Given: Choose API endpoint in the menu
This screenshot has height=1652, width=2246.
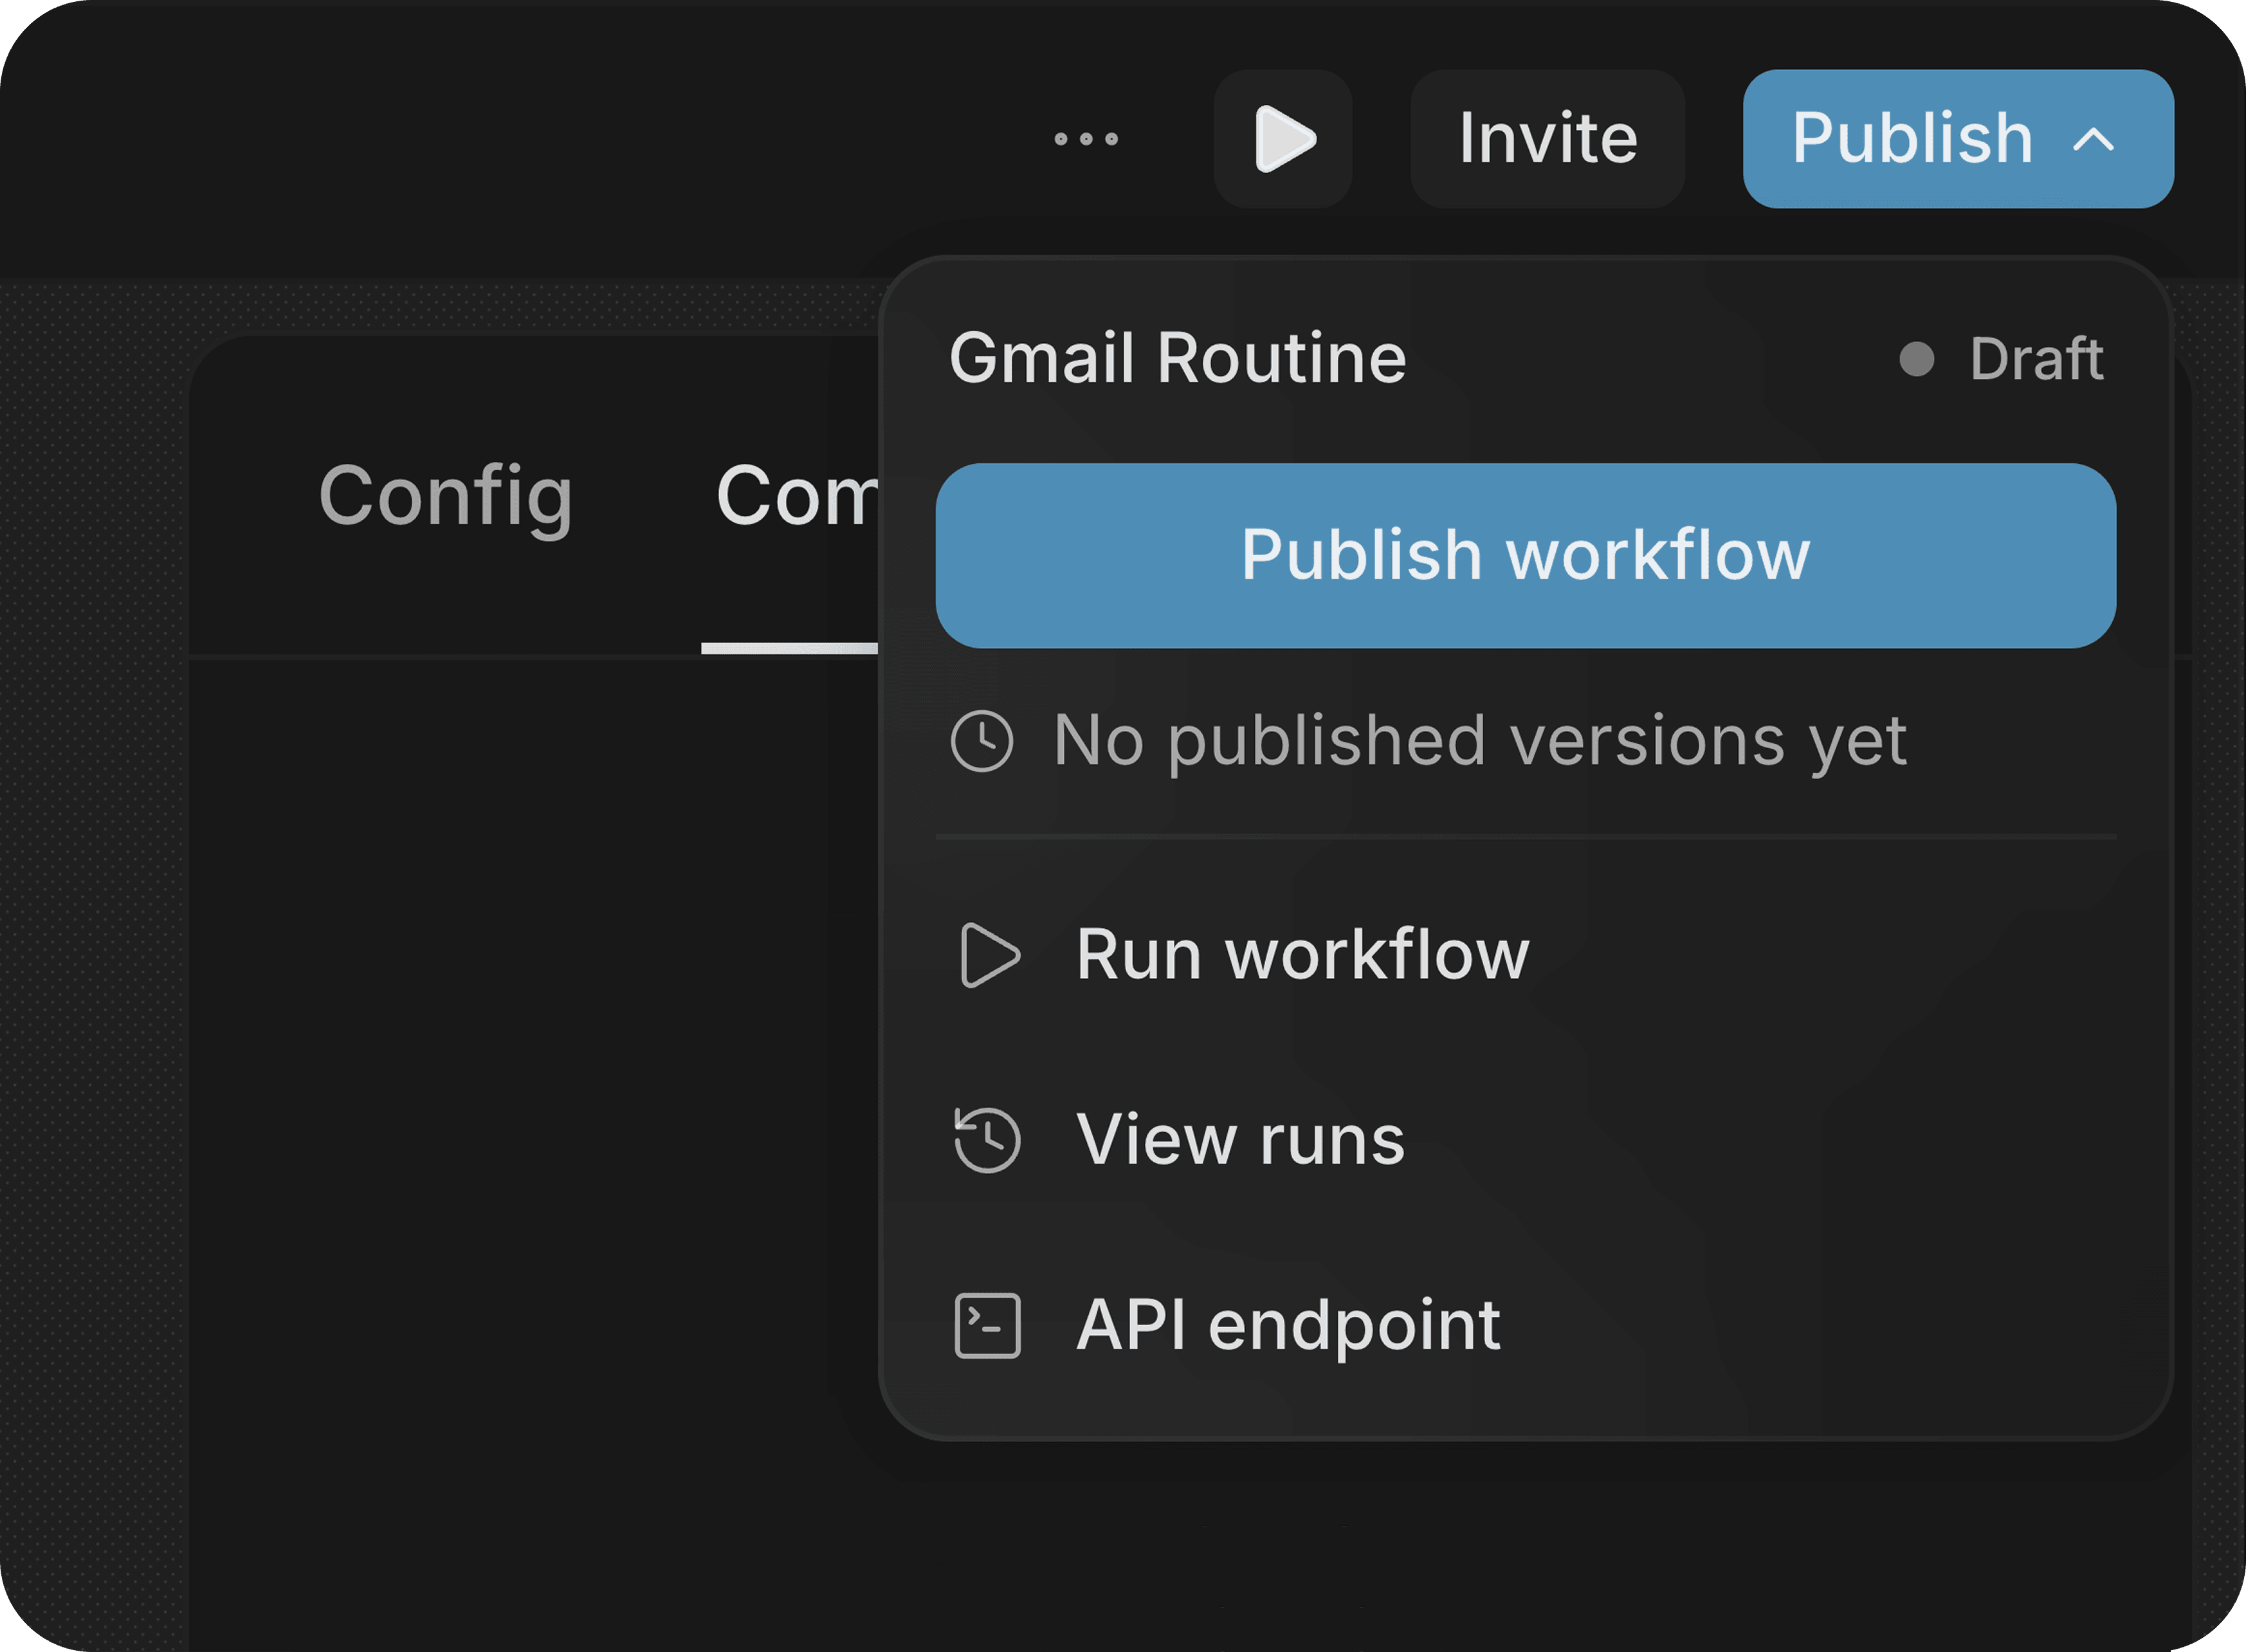Looking at the screenshot, I should click(x=1526, y=1326).
